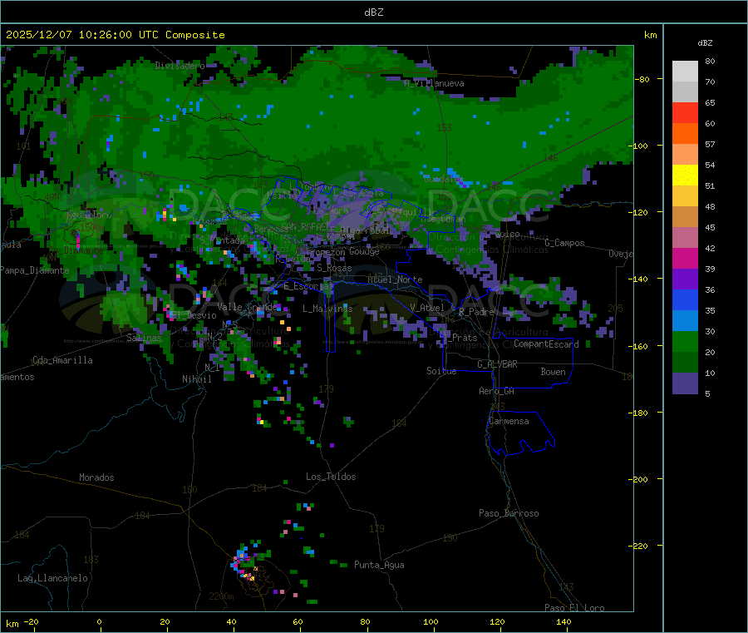Viewport: 748px width, 633px height.
Task: Click the -200 km vertical axis tick
Action: click(x=637, y=479)
